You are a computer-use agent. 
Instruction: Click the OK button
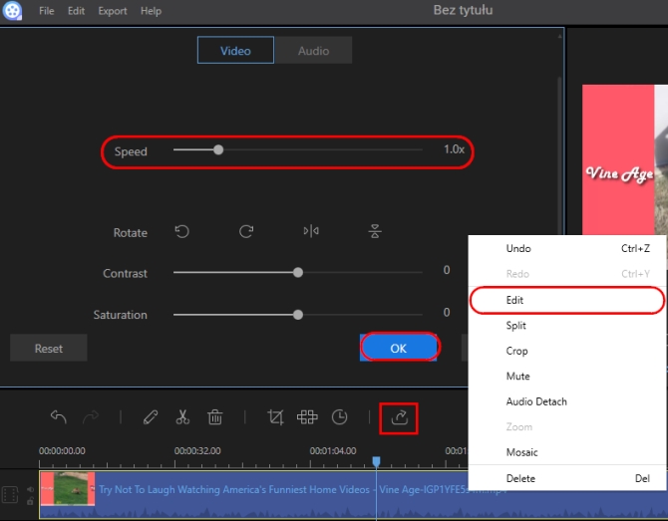point(399,348)
